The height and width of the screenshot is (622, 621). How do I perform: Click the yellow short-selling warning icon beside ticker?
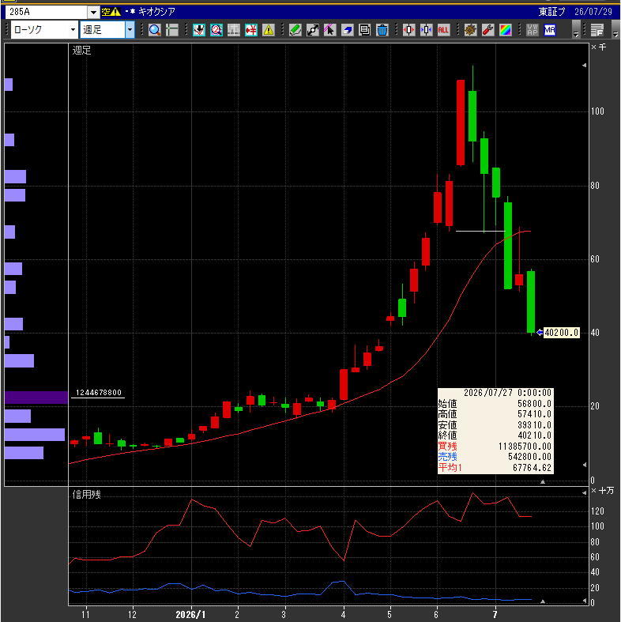(x=111, y=12)
